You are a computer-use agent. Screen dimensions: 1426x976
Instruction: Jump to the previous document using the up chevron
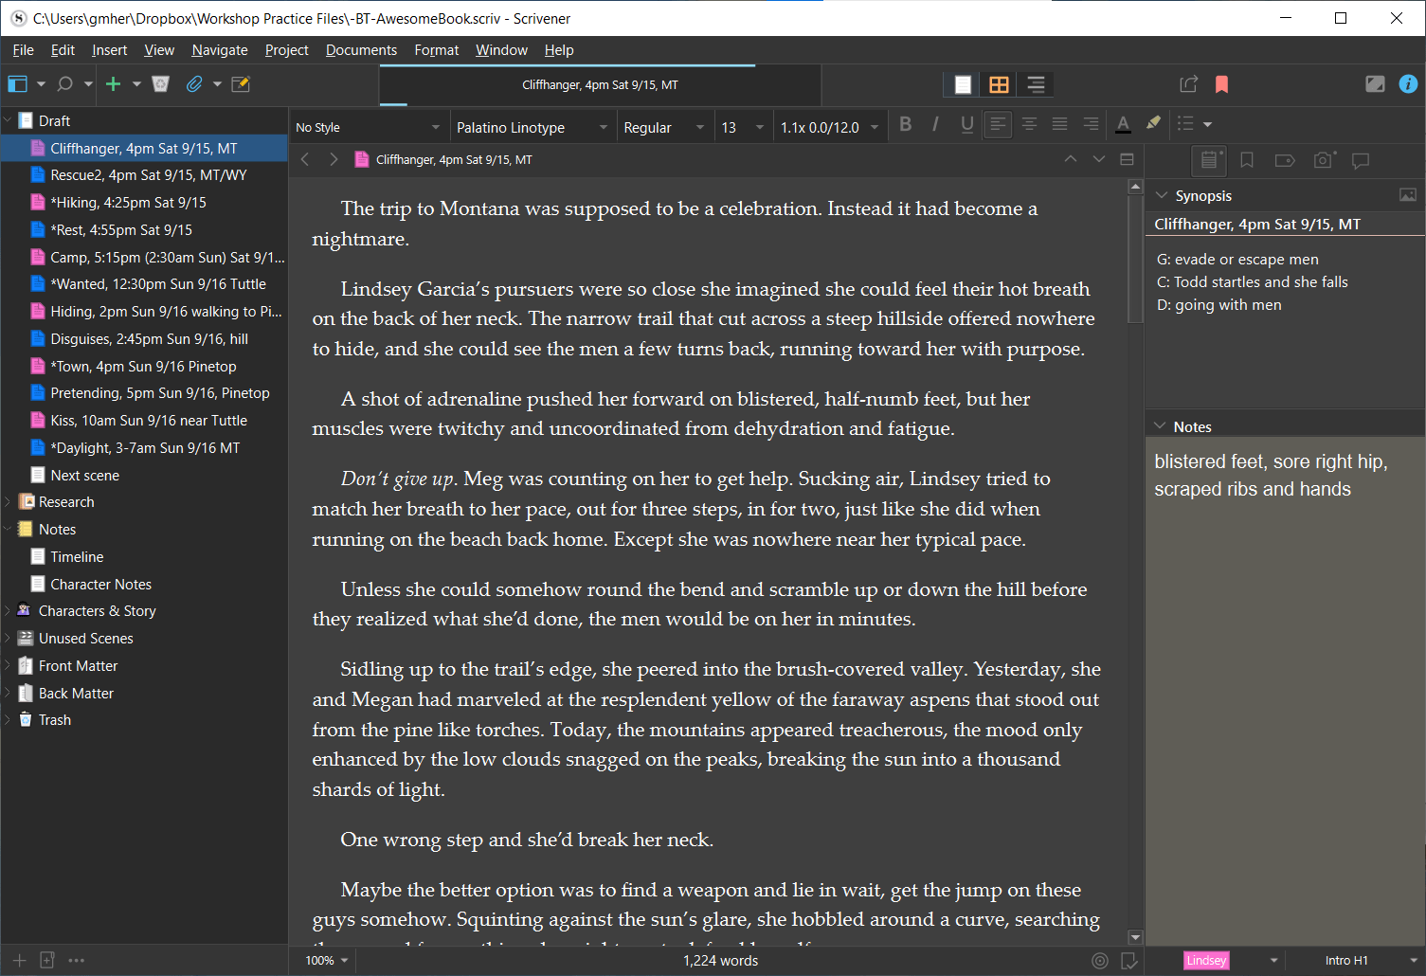tap(1071, 159)
